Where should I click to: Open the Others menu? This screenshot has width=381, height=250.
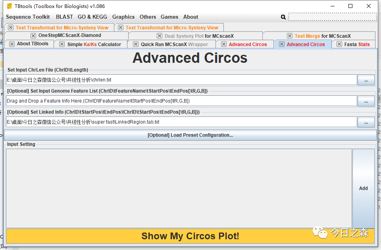pos(148,17)
